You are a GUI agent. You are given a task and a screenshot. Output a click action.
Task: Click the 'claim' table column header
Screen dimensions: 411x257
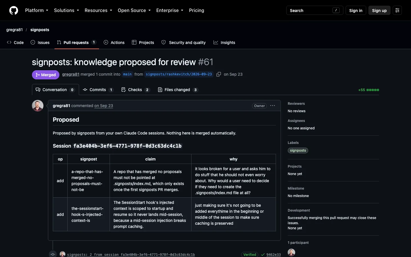(150, 159)
